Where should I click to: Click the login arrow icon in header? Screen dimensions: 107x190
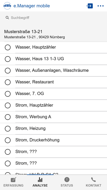90,6
